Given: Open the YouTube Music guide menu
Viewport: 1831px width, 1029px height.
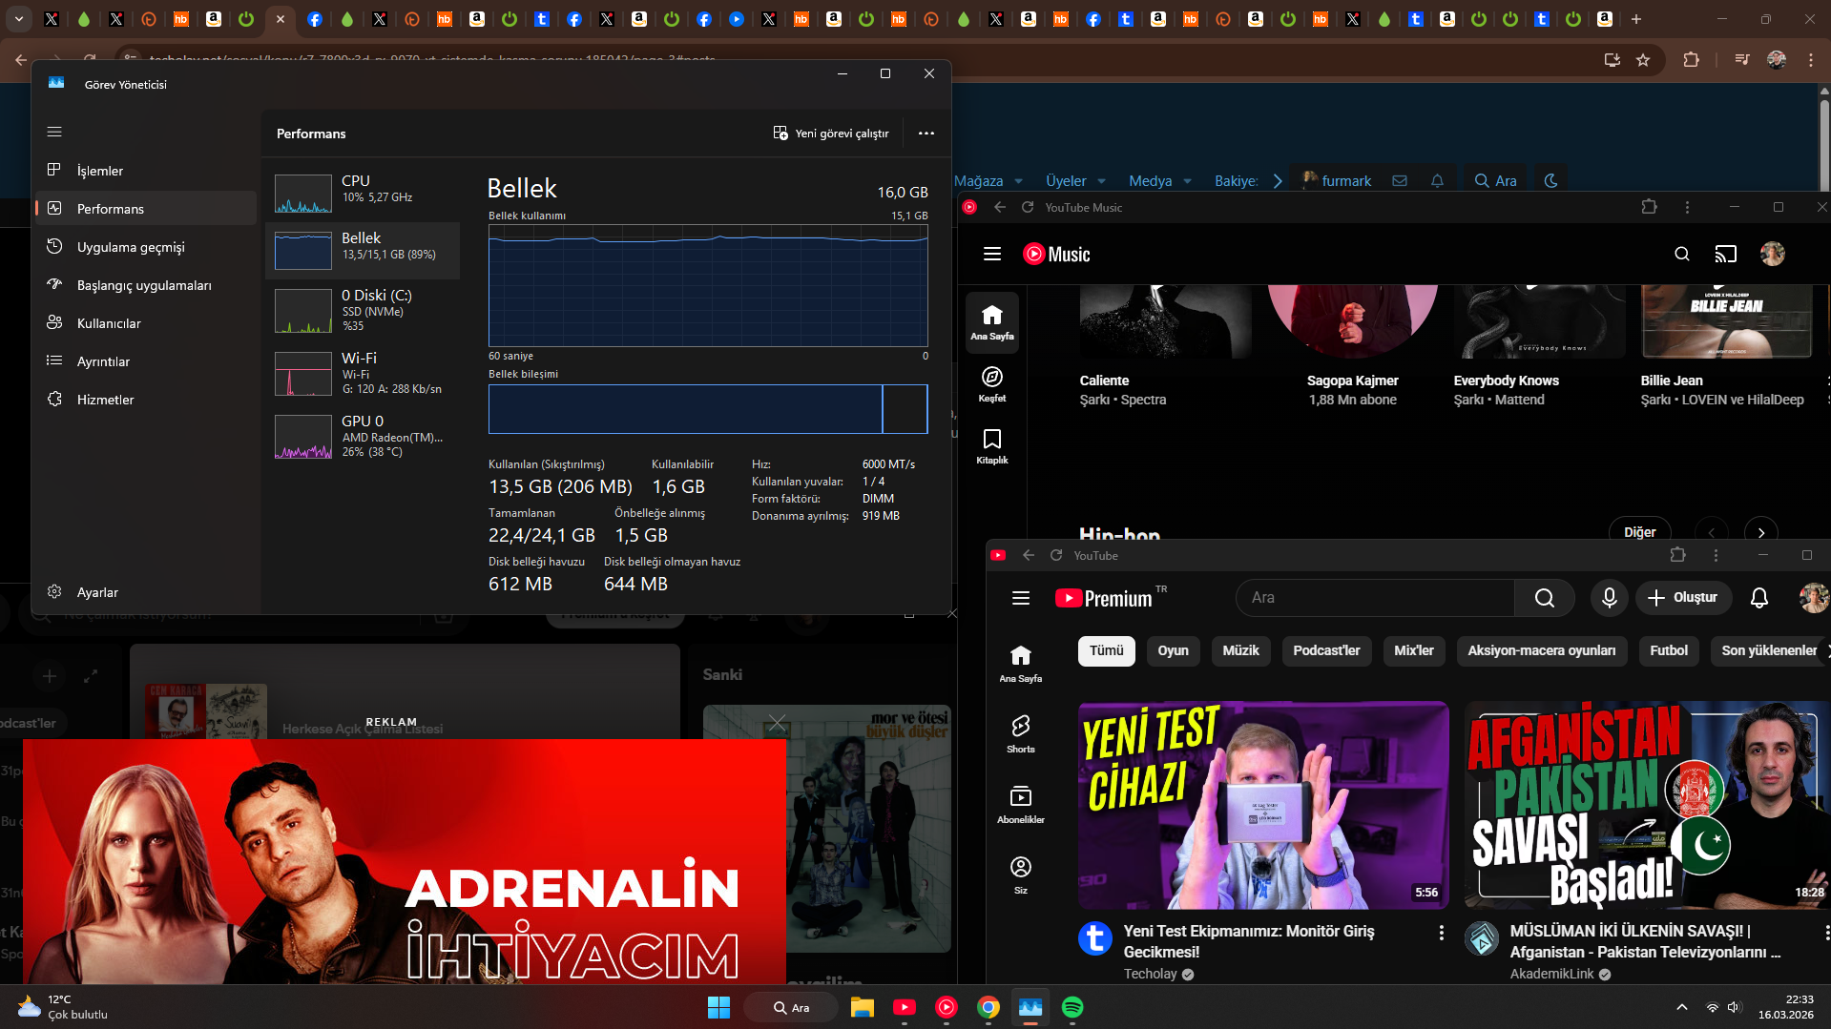Looking at the screenshot, I should click(992, 254).
